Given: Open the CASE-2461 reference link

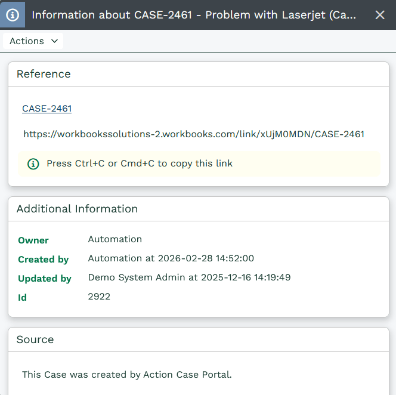Looking at the screenshot, I should (47, 109).
